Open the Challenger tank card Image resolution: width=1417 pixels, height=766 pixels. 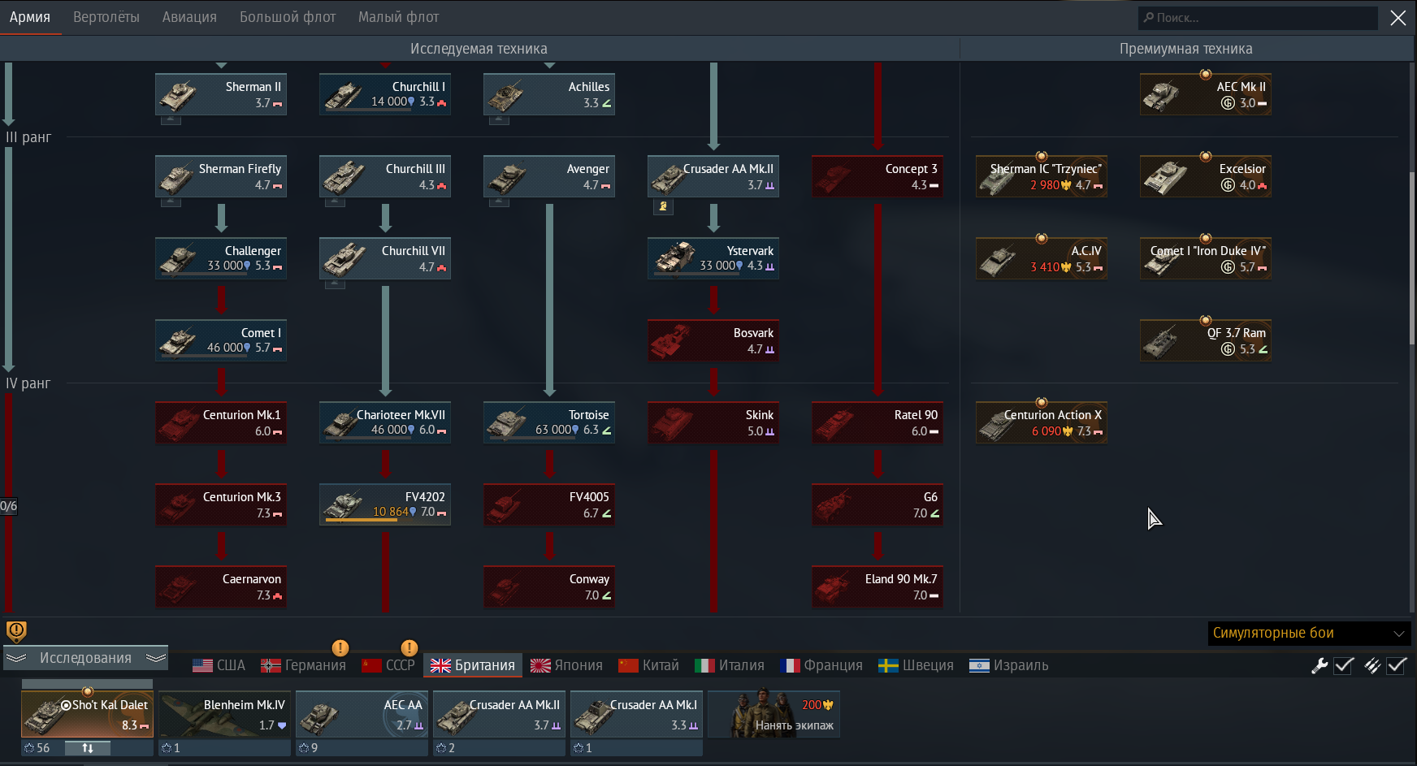pos(221,258)
